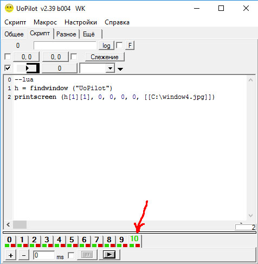Viewport: 258px width, 264px height.
Task: Click the Слежение button
Action: click(105, 57)
